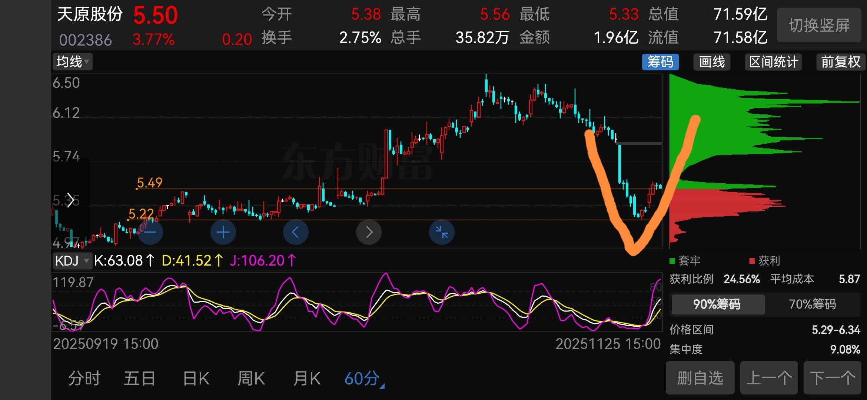Click the 切换竖屏 button
The image size is (867, 400).
[819, 25]
